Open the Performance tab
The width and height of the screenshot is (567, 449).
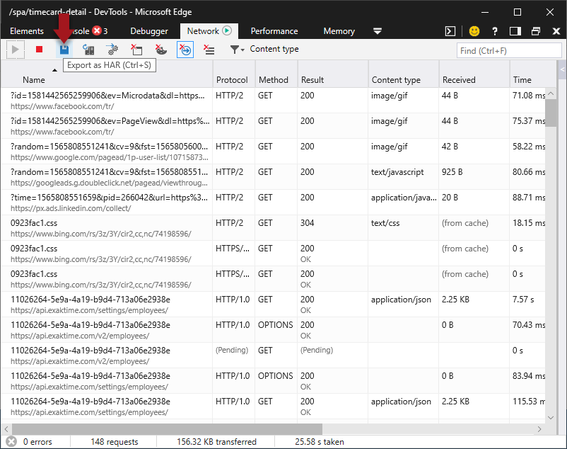pyautogui.click(x=274, y=31)
